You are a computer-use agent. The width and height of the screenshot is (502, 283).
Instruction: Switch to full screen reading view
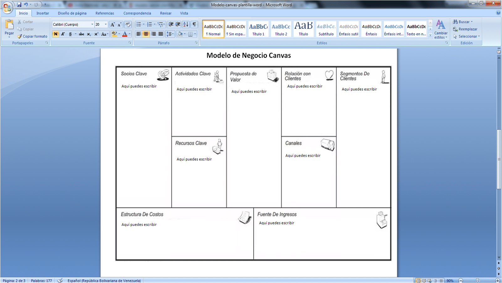pos(424,280)
